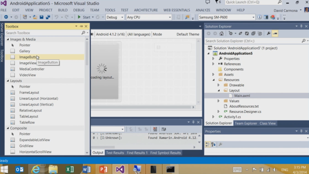Switch to the Find Symbol Results tab
Viewport: 309px width, 174px height.
tap(166, 153)
